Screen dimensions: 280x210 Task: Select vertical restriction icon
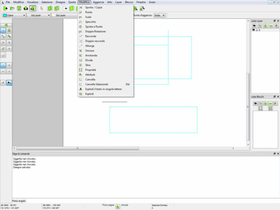[9, 72]
